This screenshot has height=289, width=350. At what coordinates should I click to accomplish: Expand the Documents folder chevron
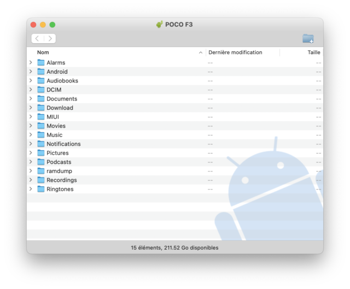click(31, 98)
